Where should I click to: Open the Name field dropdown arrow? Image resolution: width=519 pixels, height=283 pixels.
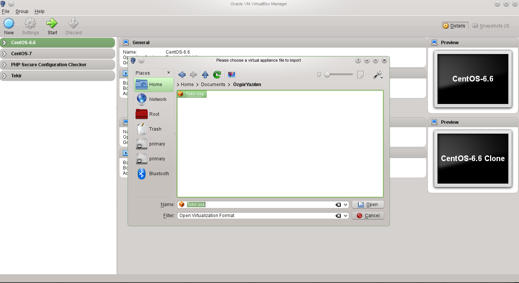(346, 205)
